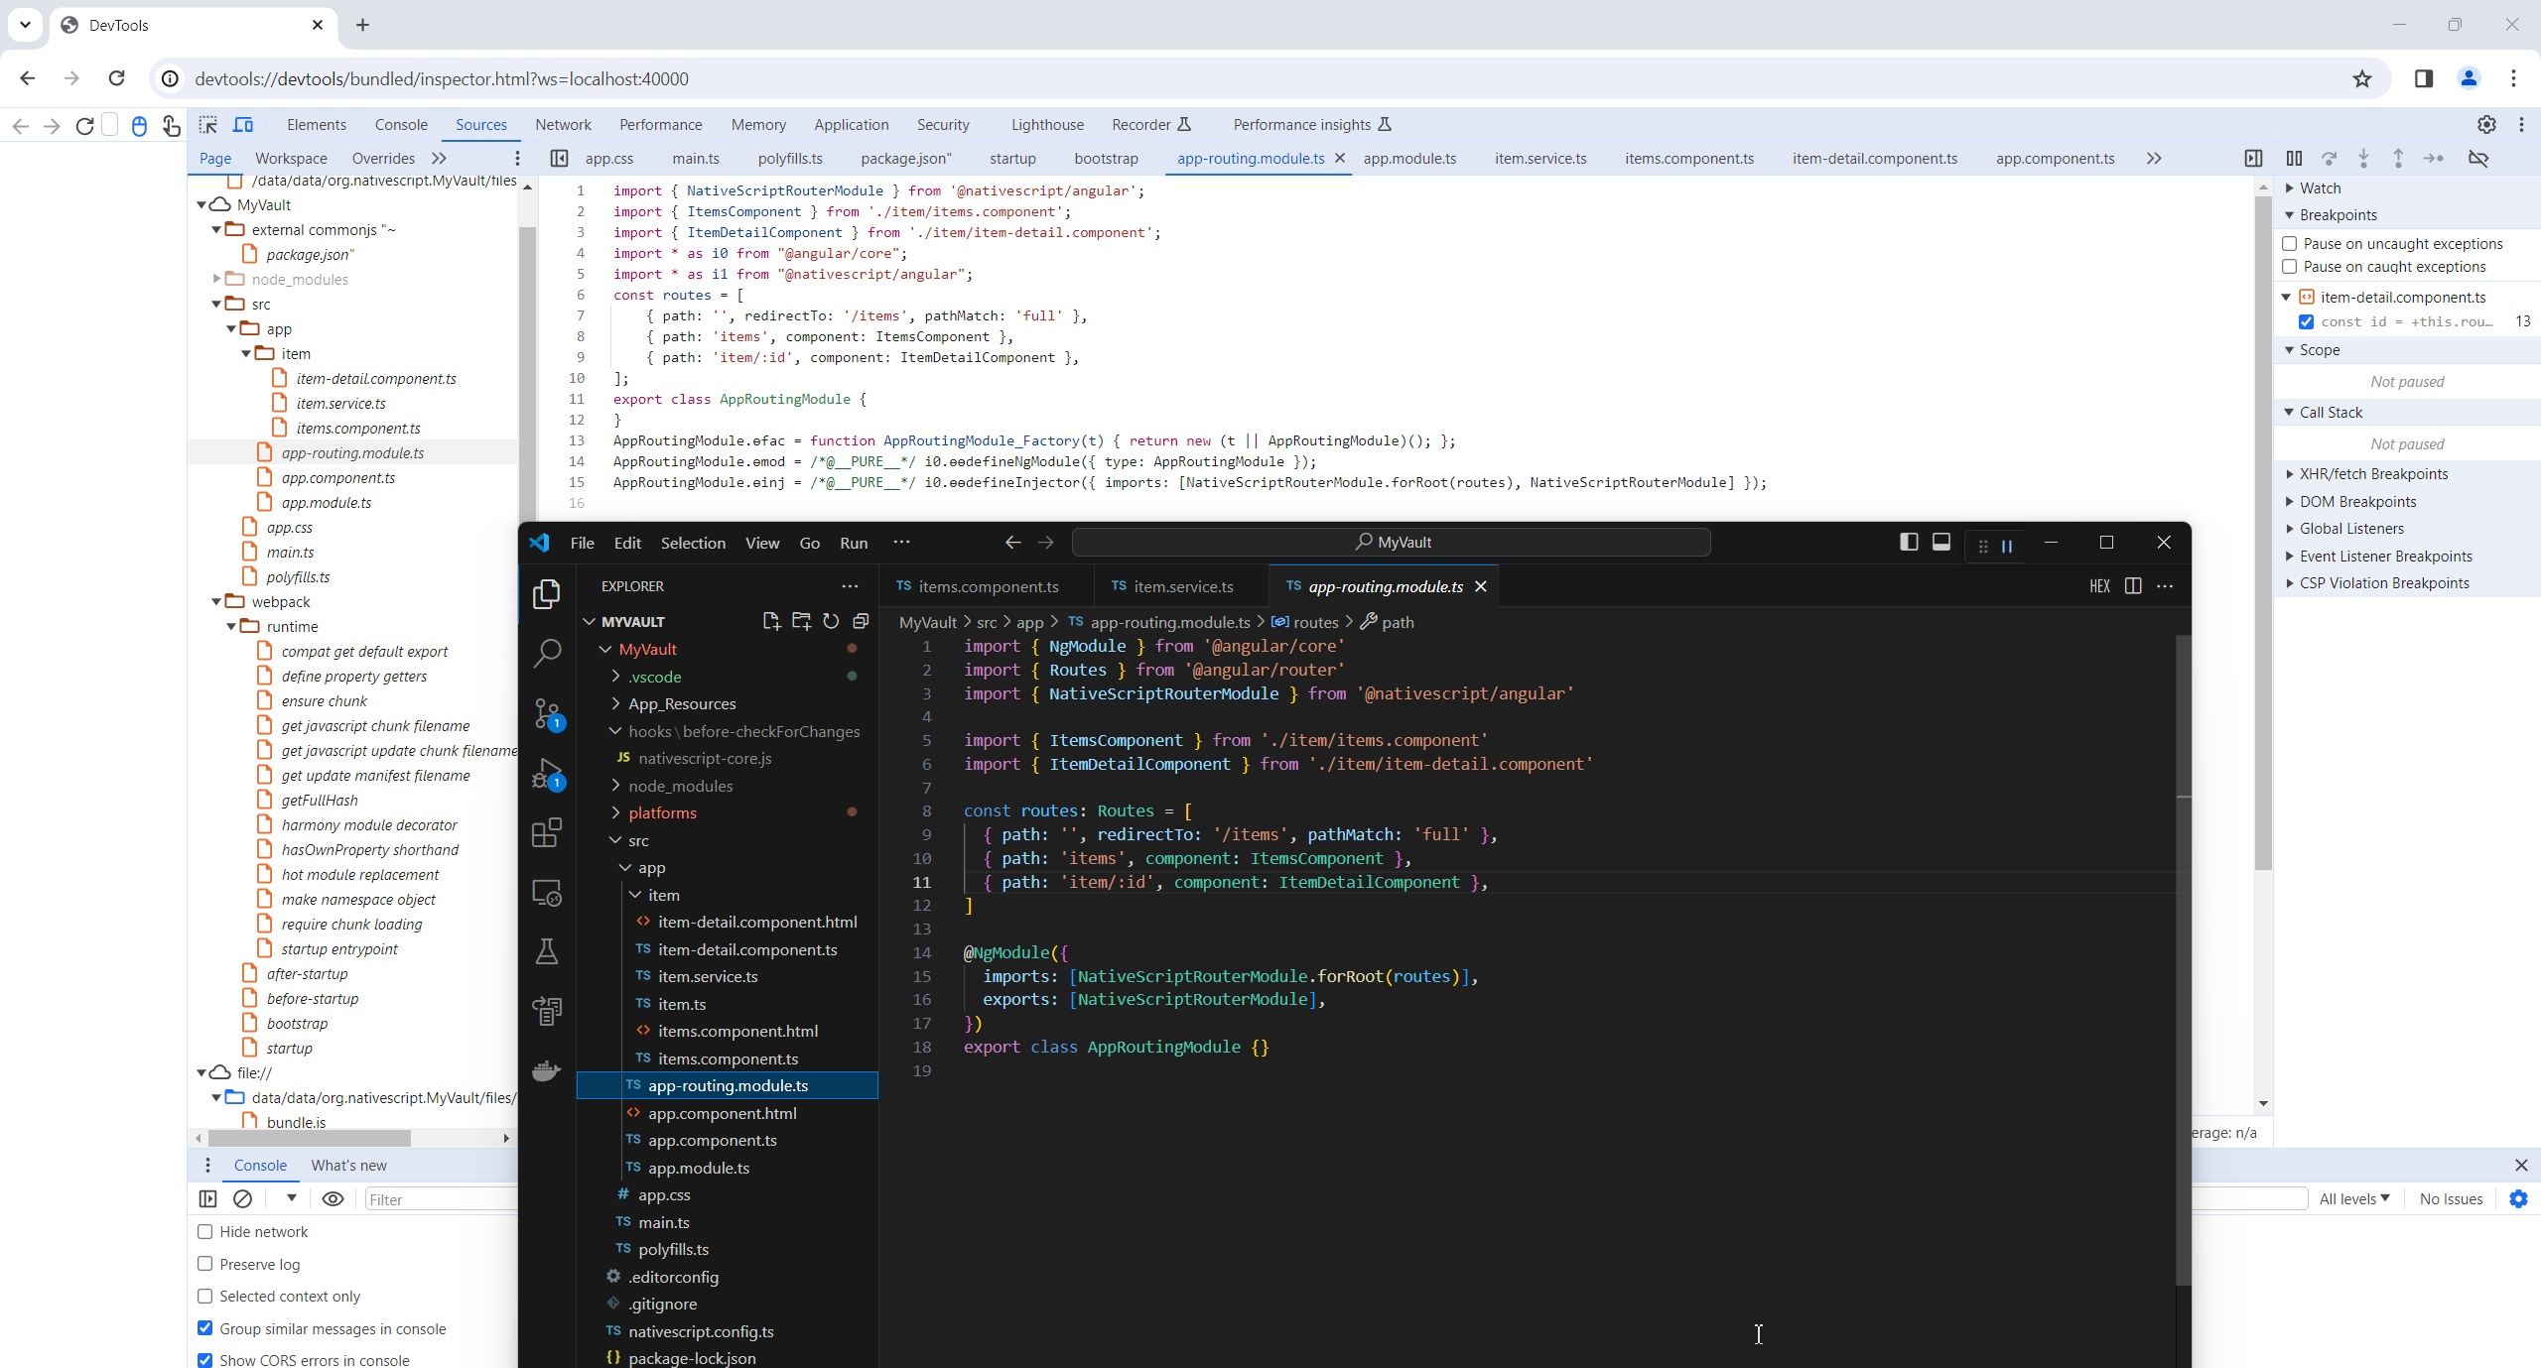Image resolution: width=2541 pixels, height=1368 pixels.
Task: Open the VS Code Search view
Action: pos(547,653)
